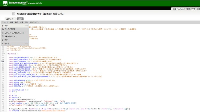The image size is (200, 112).
Task: Click the String.prototype.match0 line
Action: pyautogui.click(x=69, y=109)
